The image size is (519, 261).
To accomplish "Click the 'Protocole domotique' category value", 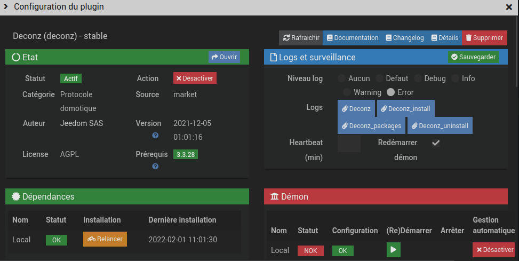I will [x=78, y=101].
